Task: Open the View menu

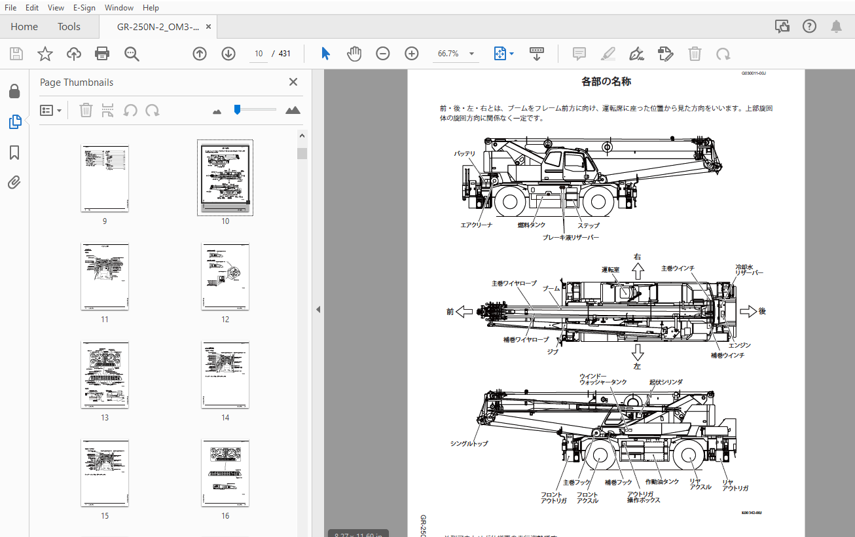Action: click(x=56, y=8)
